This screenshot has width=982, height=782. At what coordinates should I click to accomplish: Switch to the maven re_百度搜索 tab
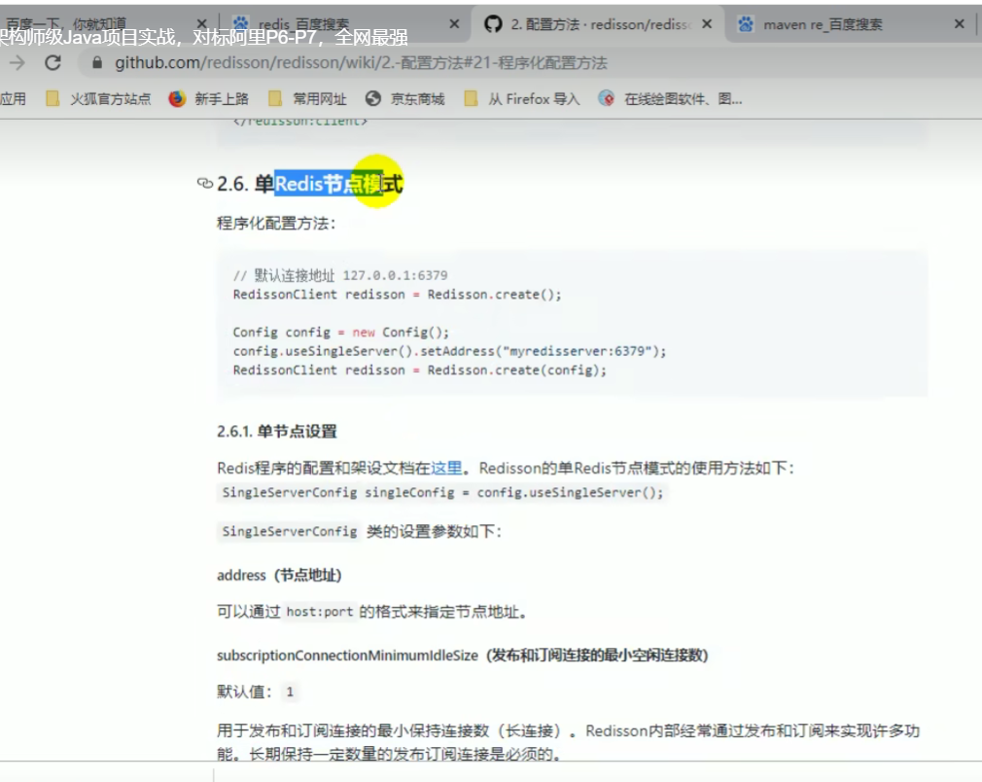point(851,24)
